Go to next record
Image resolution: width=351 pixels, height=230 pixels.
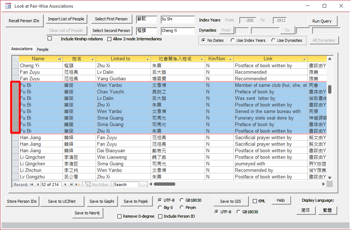click(66, 185)
